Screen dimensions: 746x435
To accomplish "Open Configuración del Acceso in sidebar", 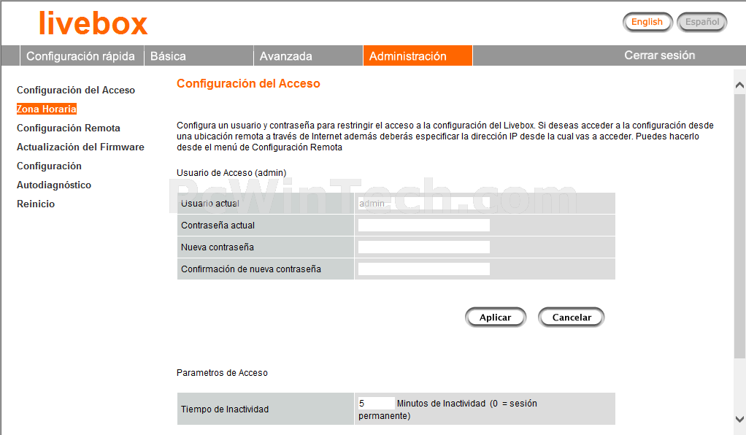I will 76,90.
